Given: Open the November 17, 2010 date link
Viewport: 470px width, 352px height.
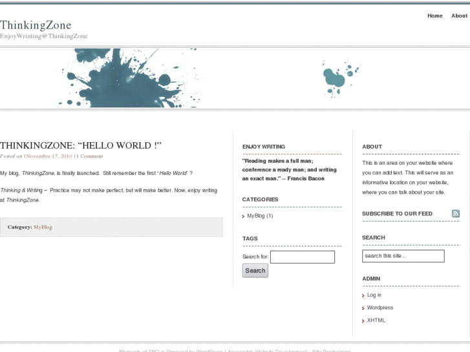Looking at the screenshot, I should click(x=48, y=156).
